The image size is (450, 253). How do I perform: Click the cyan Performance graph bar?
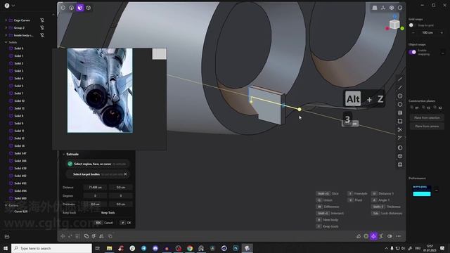[422, 194]
